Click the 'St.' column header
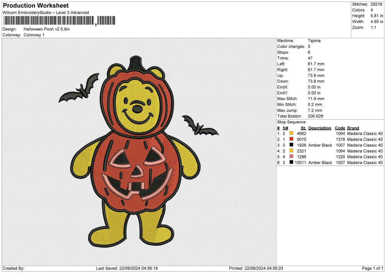386x273 pixels. (303, 128)
